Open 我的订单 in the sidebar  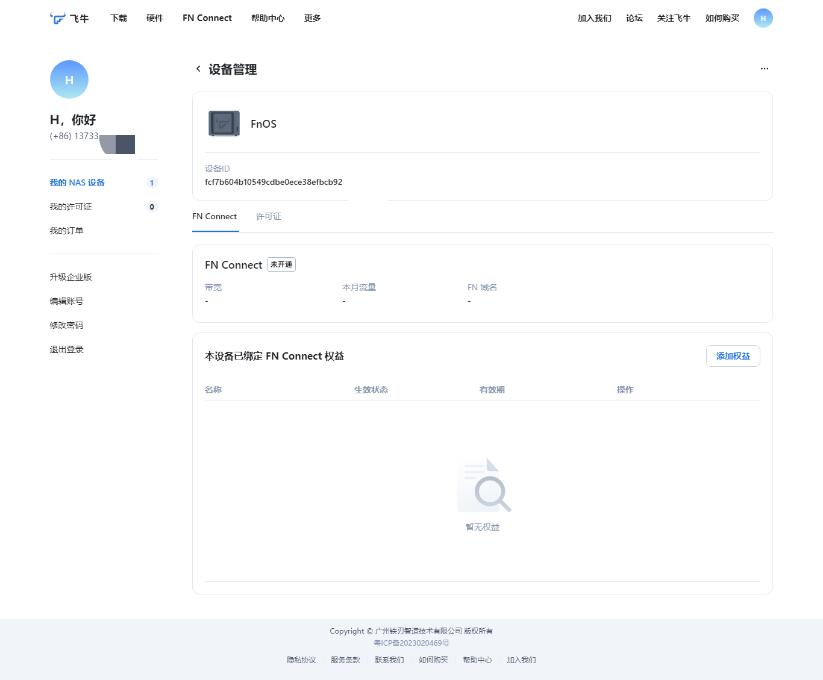pos(66,231)
